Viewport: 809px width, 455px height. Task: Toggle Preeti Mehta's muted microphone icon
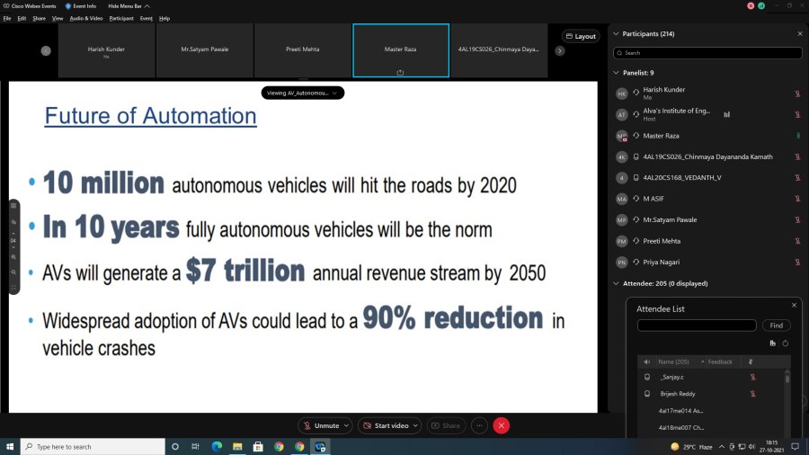coord(797,241)
